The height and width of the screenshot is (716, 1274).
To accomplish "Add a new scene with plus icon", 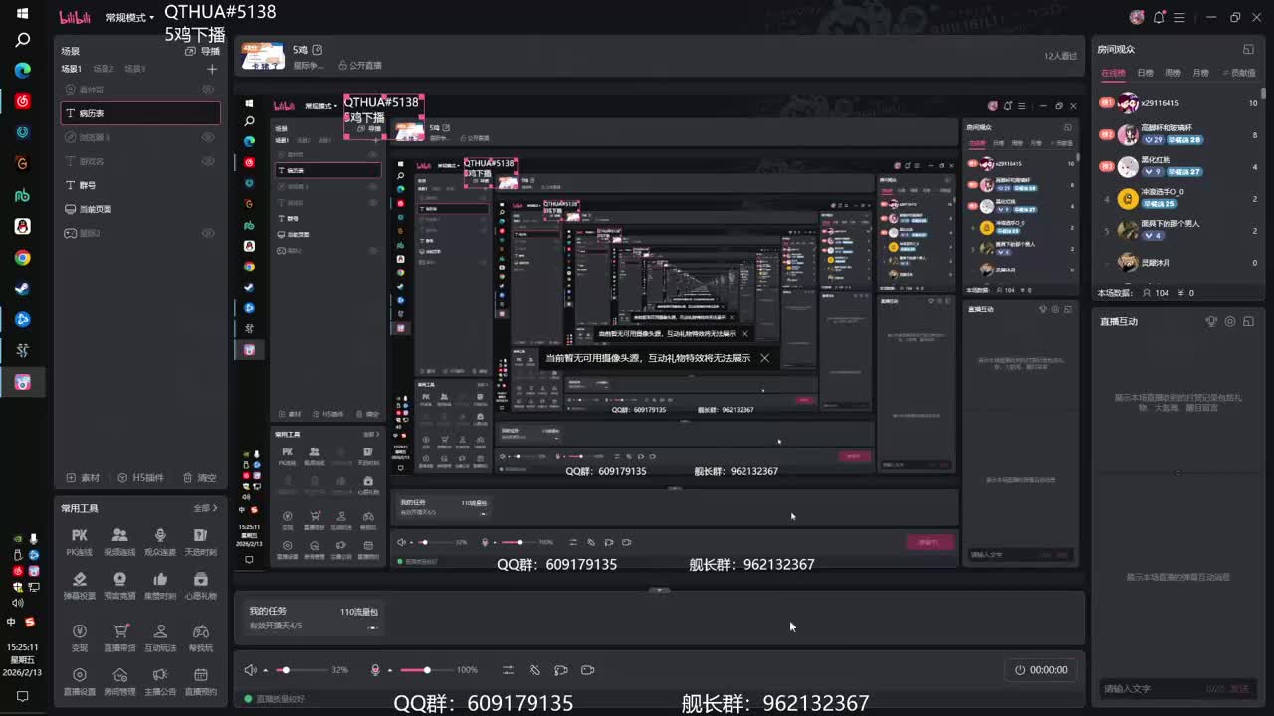I will (211, 69).
